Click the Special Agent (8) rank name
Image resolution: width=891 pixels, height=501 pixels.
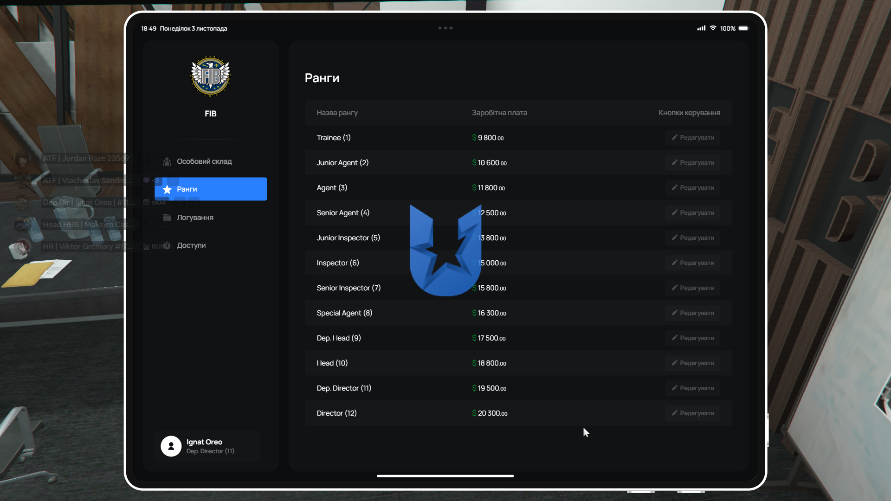click(344, 313)
